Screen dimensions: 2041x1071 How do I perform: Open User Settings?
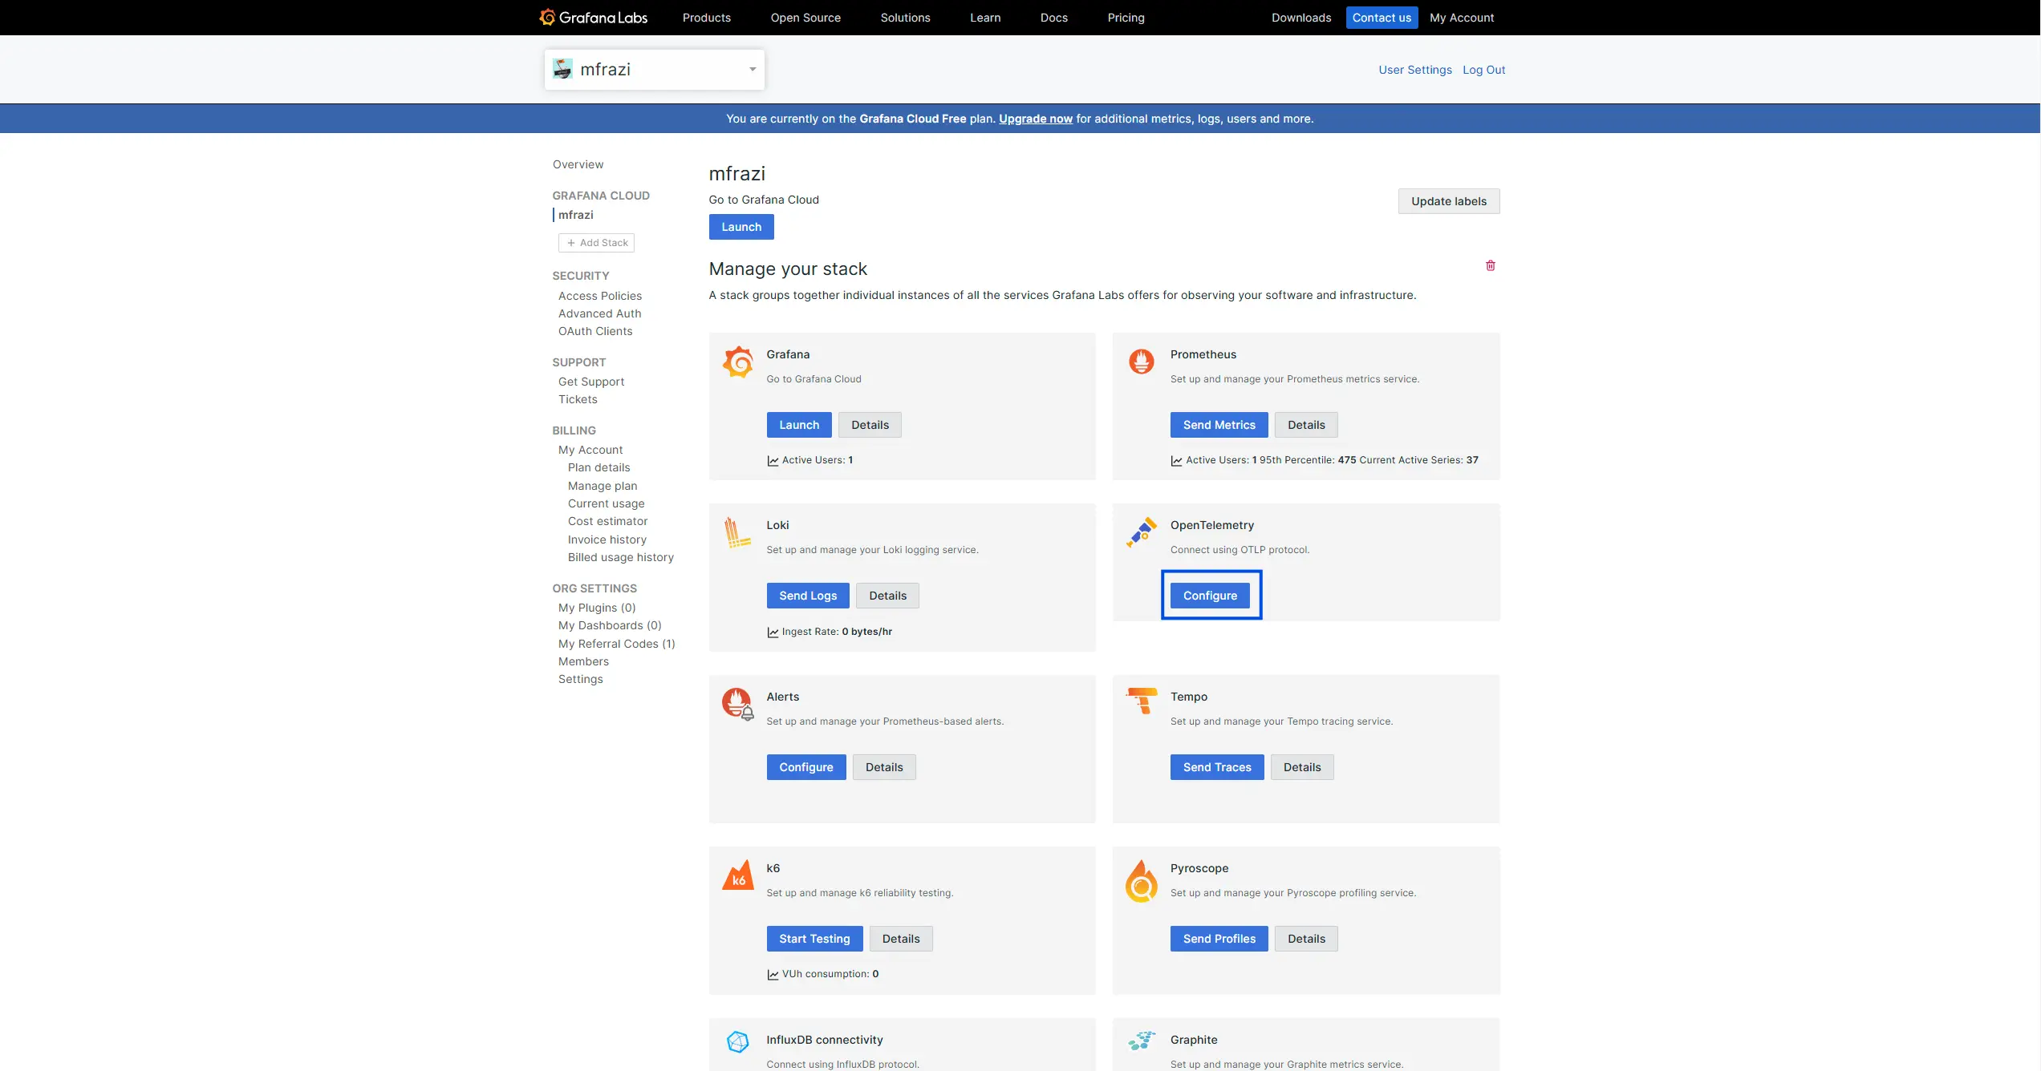pyautogui.click(x=1414, y=70)
